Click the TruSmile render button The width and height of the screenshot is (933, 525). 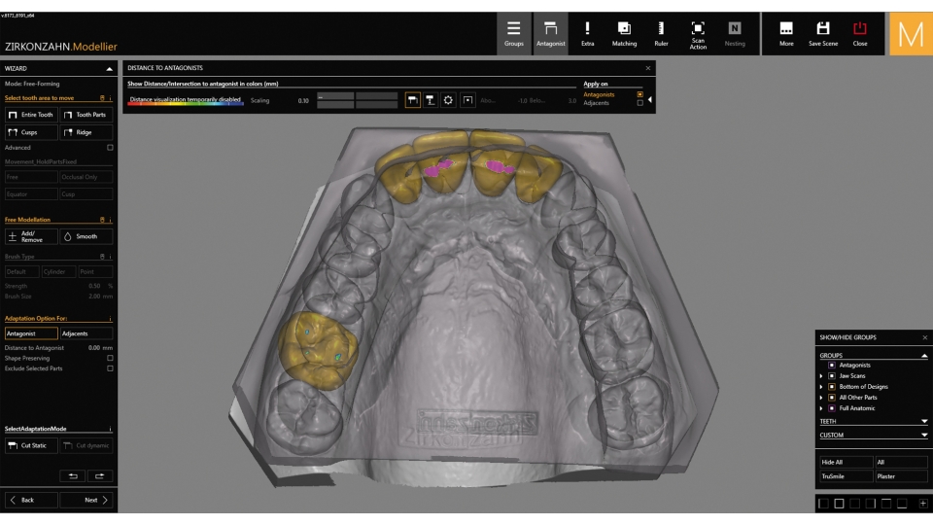846,476
